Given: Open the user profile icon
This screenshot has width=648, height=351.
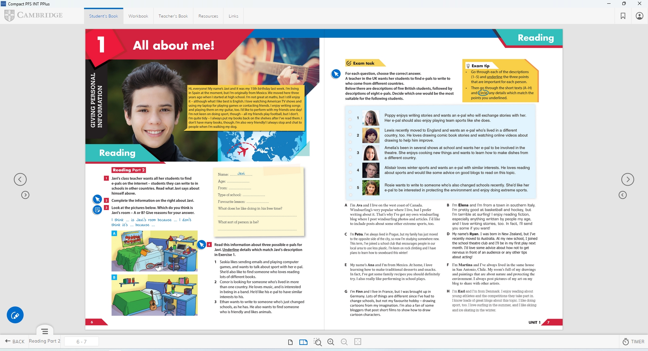Looking at the screenshot, I should (639, 16).
